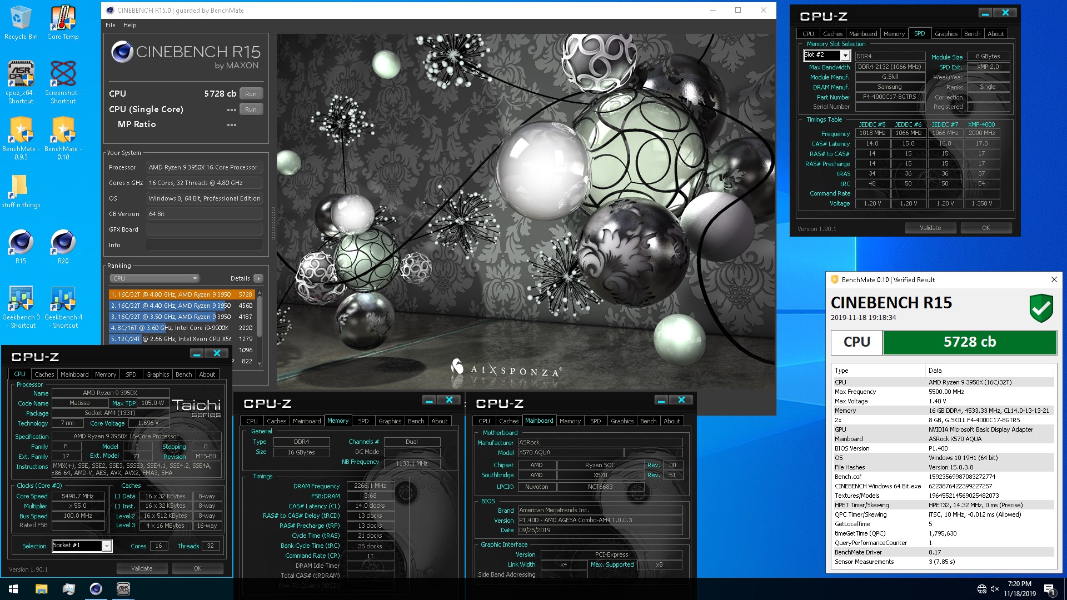Close the BenchMate Verified Result window
The width and height of the screenshot is (1067, 600).
1054,279
